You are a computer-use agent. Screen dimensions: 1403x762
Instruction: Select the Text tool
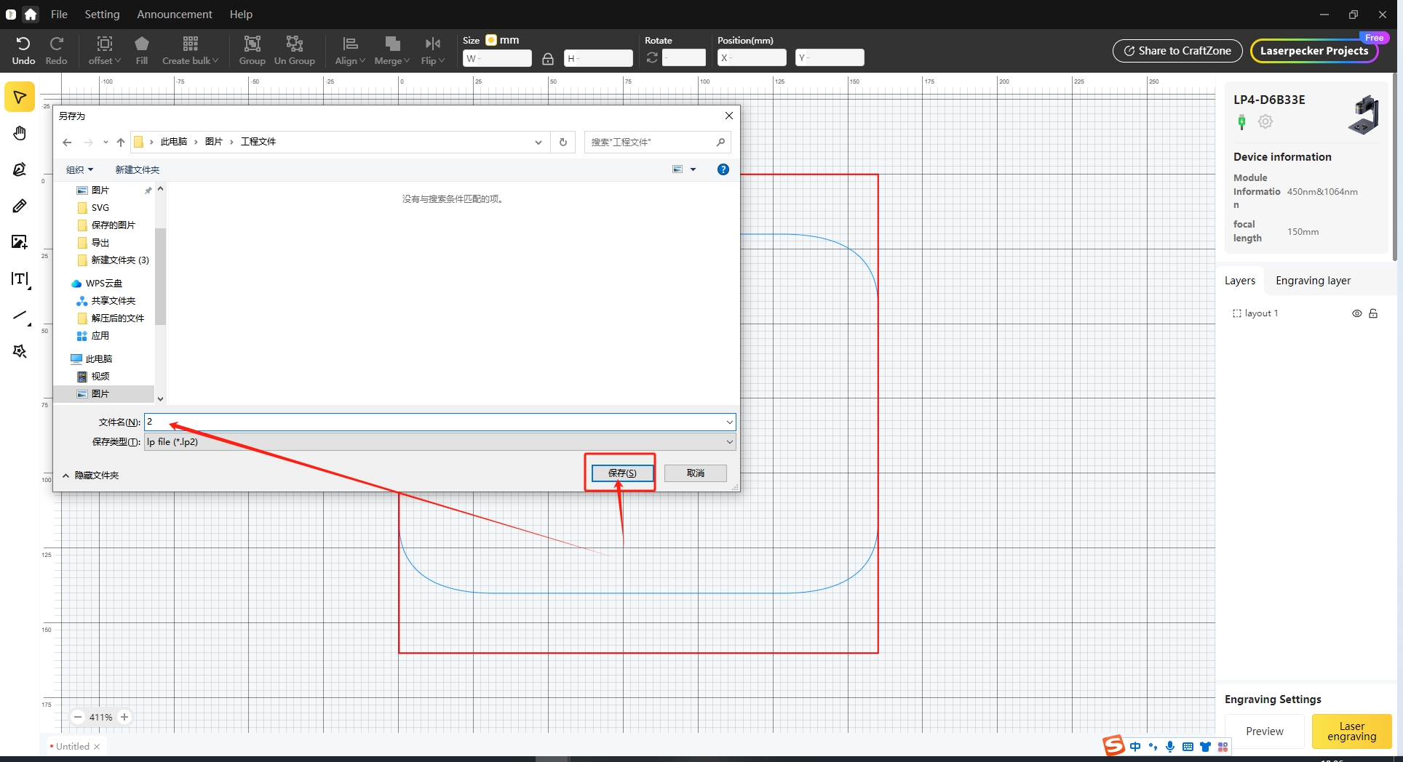click(x=19, y=278)
